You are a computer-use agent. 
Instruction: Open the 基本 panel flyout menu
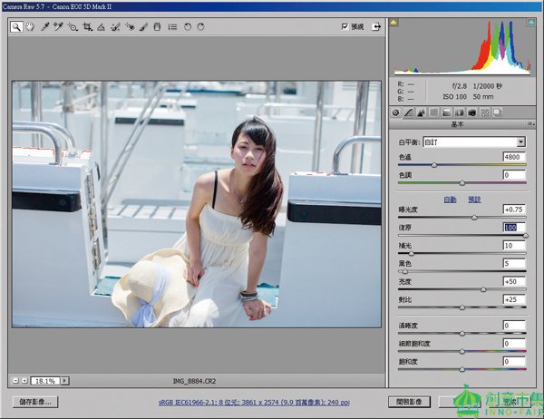pos(530,124)
